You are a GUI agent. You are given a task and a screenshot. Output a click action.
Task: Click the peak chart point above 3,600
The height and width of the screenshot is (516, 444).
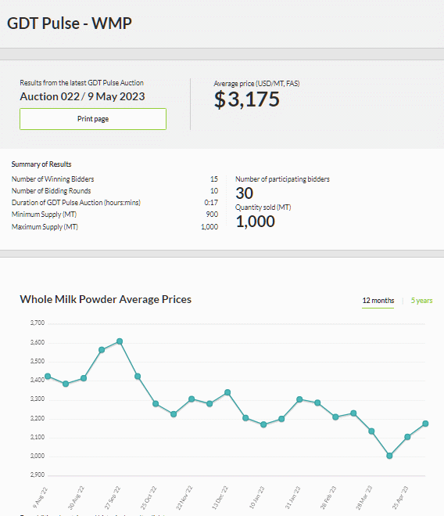point(120,341)
